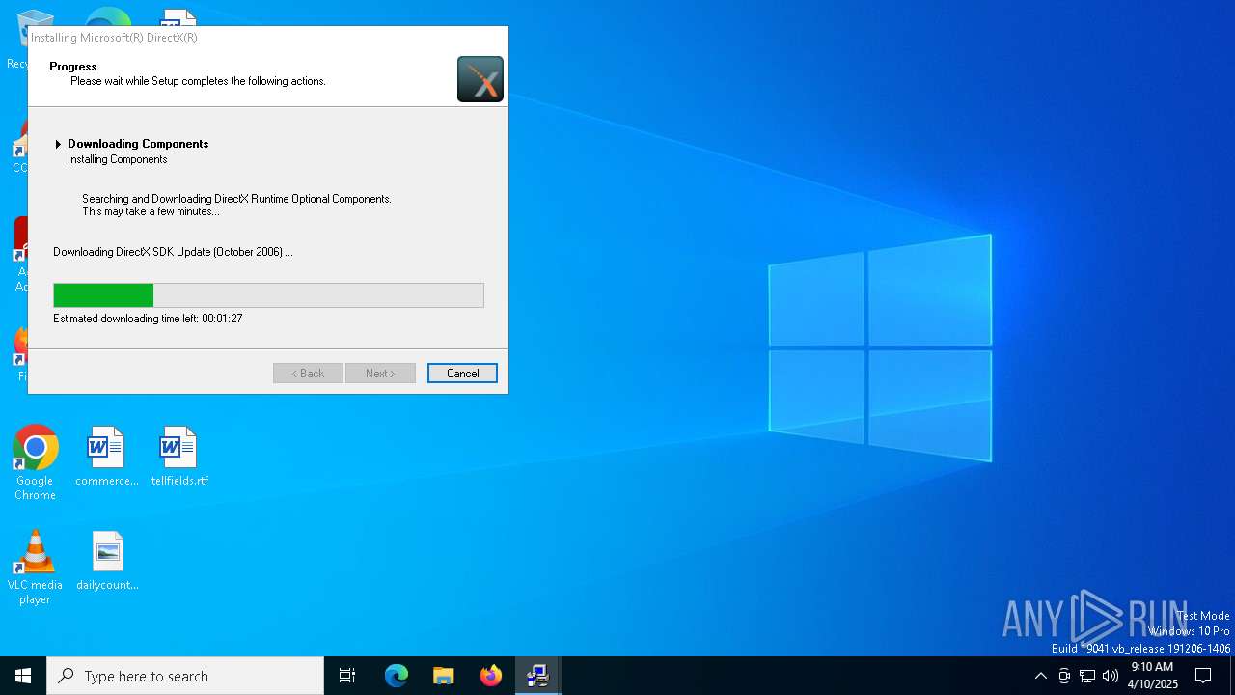Open File Explorer from the taskbar
Screen dimensions: 1235x695
444,676
